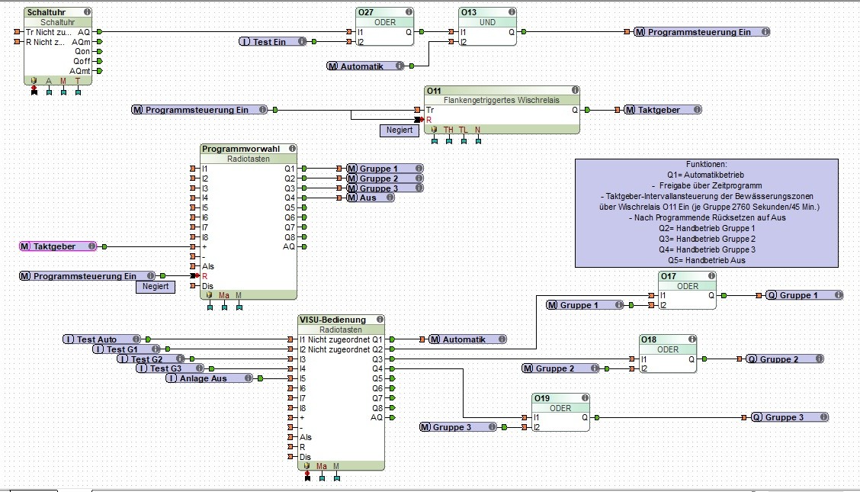
Task: Click info icon on O19 ODER block
Action: pos(585,398)
